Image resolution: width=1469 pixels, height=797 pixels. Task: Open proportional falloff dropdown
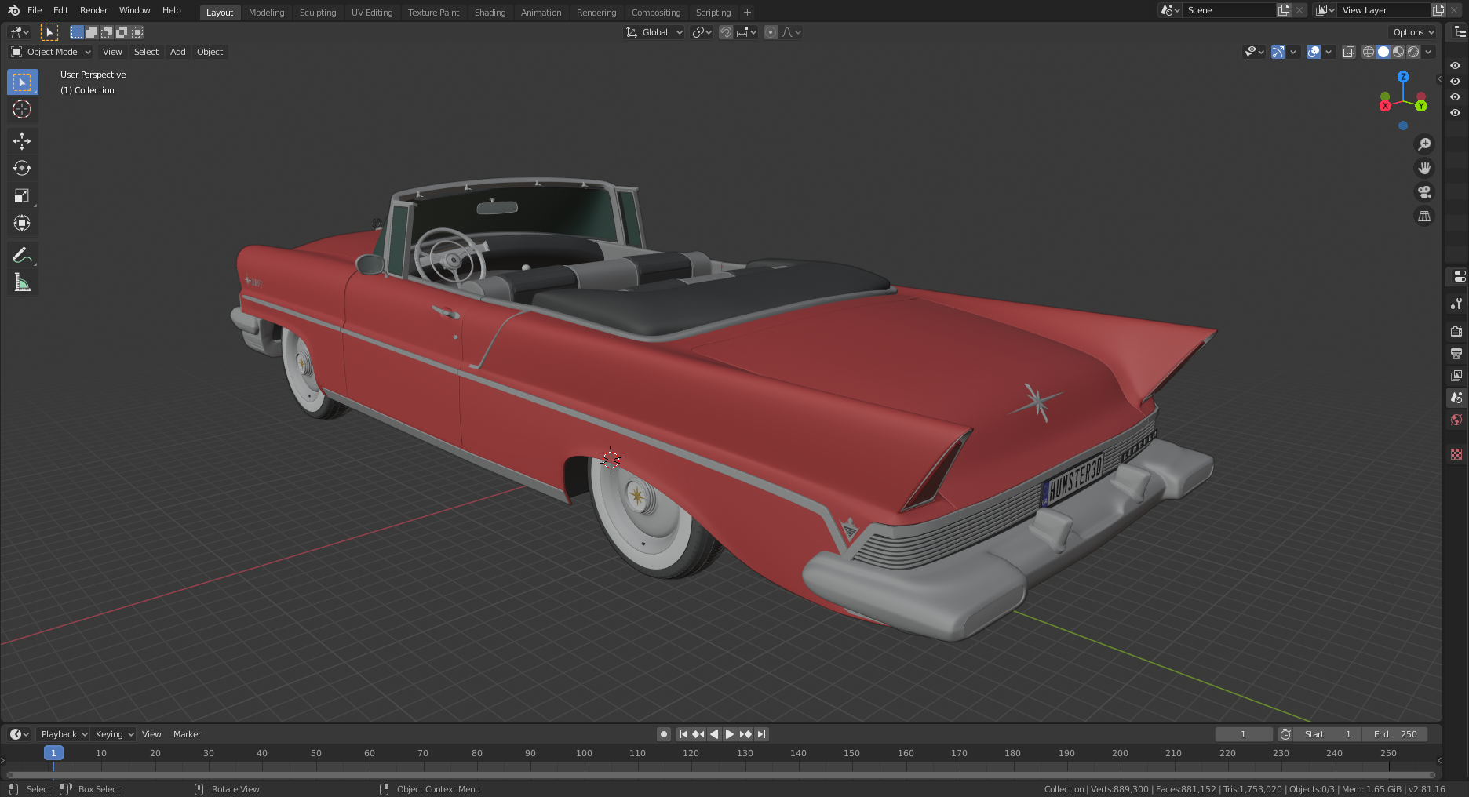tap(791, 32)
